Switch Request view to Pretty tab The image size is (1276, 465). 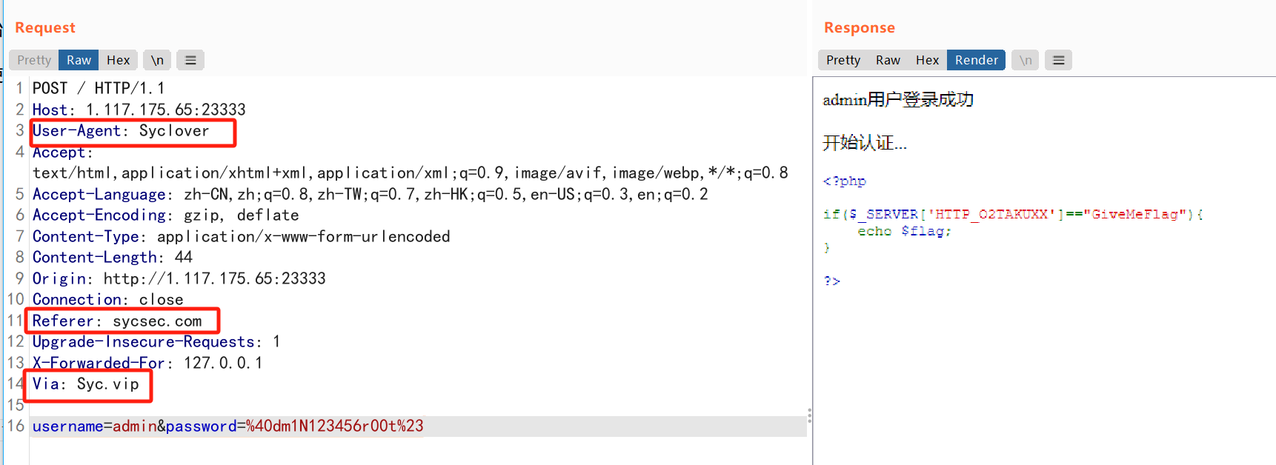point(34,60)
